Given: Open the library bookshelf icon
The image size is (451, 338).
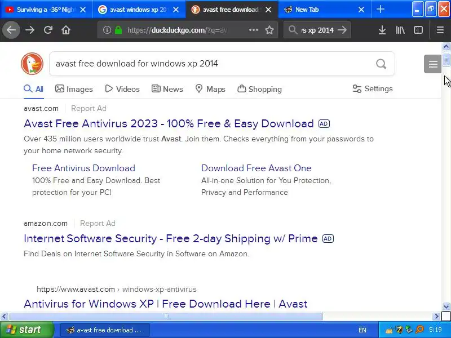Looking at the screenshot, I should click(400, 30).
